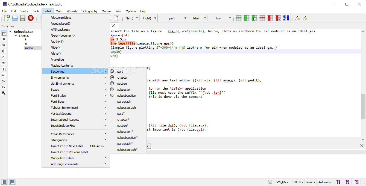Open the asterisk symbols panel
Screen dimensions: 366x186
(x=4, y=45)
